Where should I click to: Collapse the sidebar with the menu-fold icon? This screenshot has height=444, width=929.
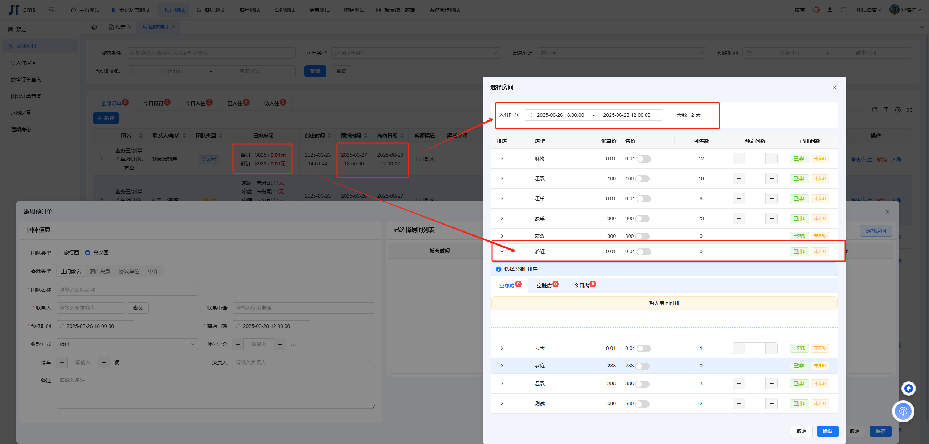point(52,10)
